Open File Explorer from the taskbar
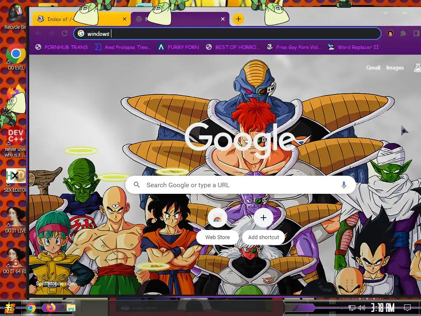Screen dimensions: 421x316 tap(71, 308)
